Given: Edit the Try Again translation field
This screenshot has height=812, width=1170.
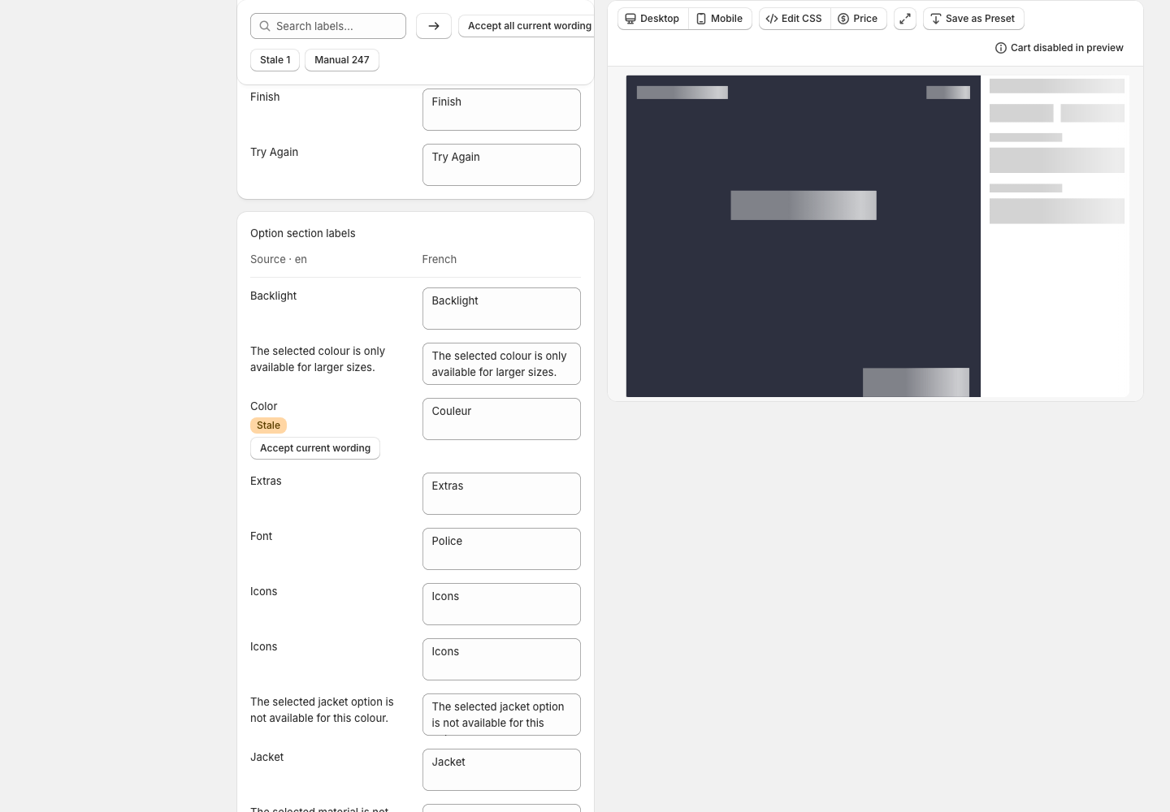Looking at the screenshot, I should [501, 165].
